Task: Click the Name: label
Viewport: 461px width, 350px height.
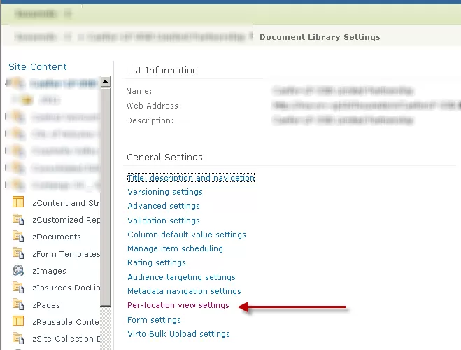Action: click(139, 91)
